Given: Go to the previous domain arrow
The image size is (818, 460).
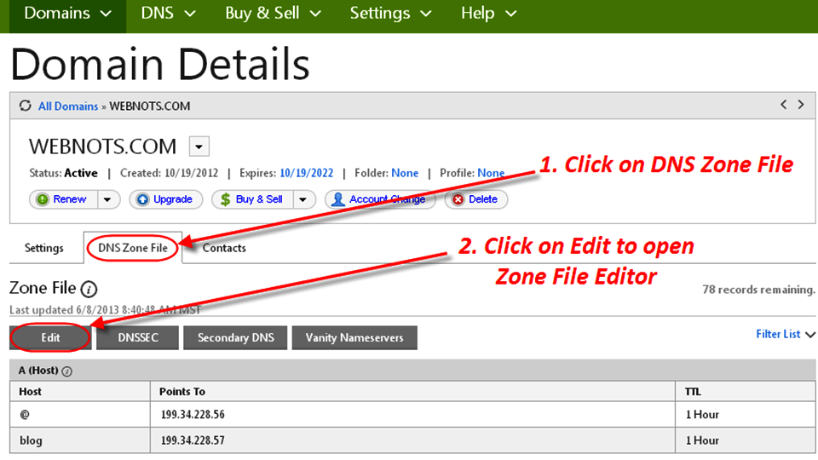Looking at the screenshot, I should click(x=784, y=105).
